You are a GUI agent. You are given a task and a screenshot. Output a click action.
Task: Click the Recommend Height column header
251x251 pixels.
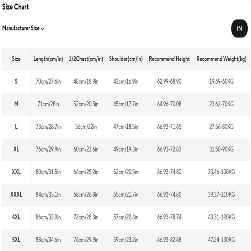[x=169, y=59]
